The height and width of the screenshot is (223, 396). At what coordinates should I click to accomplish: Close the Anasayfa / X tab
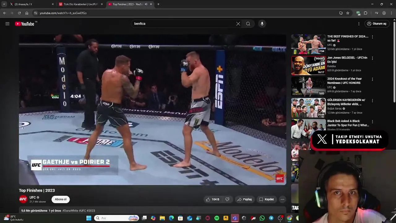(53, 4)
